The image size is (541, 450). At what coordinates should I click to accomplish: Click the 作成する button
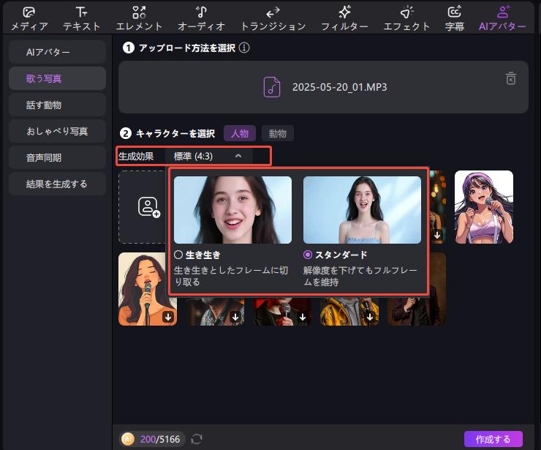[x=493, y=439]
